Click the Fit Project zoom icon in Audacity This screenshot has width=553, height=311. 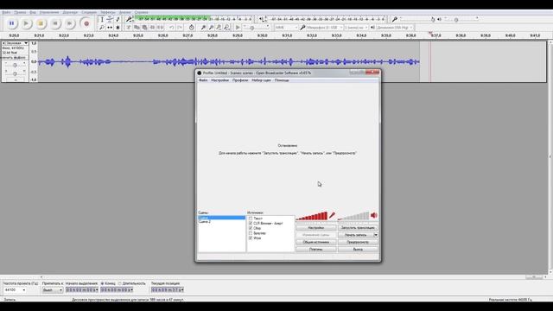point(226,27)
